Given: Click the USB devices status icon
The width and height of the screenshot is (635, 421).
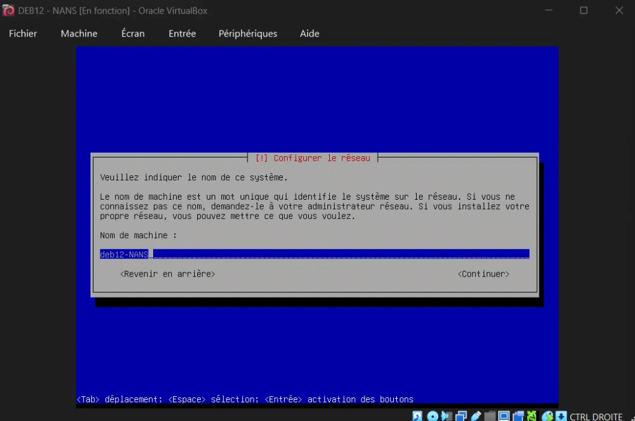Looking at the screenshot, I should tap(476, 416).
